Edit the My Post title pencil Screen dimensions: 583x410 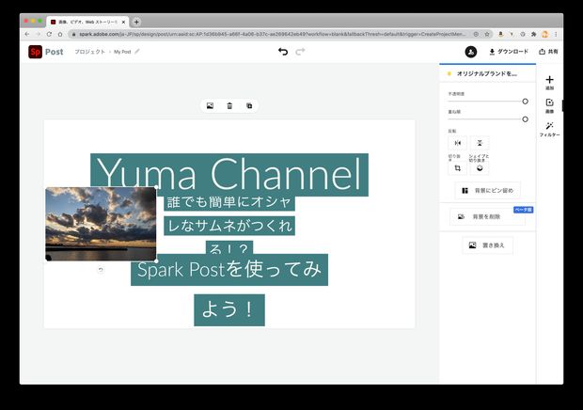click(137, 52)
